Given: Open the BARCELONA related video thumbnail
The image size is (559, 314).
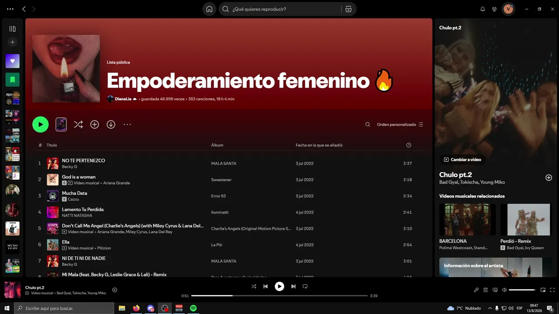Looking at the screenshot, I should (468, 220).
